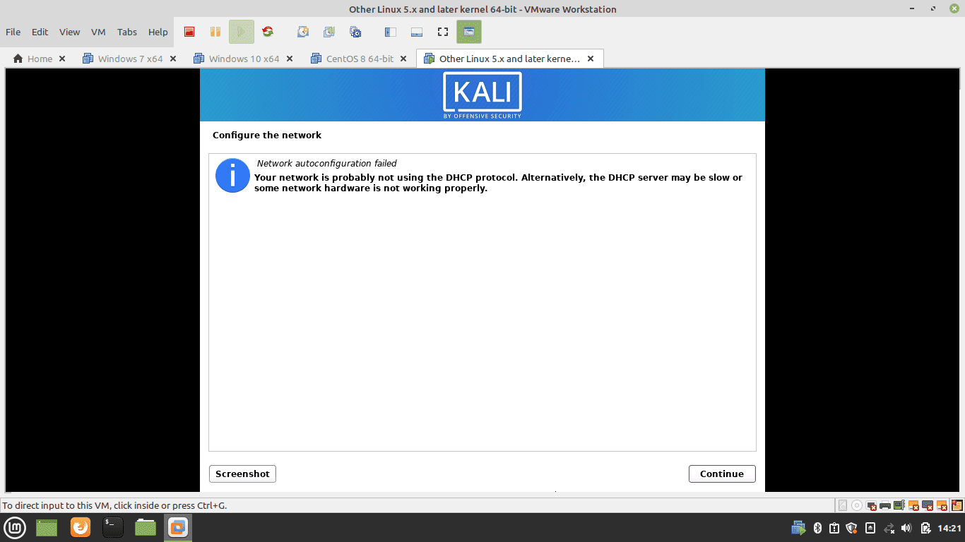Toggle the library sidebar icon
The width and height of the screenshot is (965, 542).
click(x=391, y=32)
